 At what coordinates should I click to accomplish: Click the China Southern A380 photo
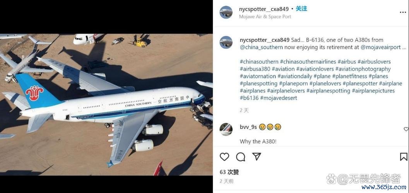point(106,104)
